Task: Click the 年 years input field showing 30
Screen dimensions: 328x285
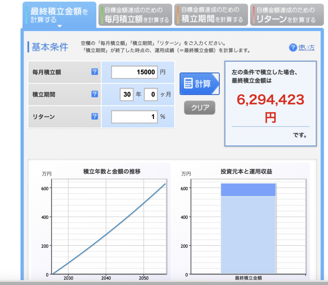Action: 127,94
